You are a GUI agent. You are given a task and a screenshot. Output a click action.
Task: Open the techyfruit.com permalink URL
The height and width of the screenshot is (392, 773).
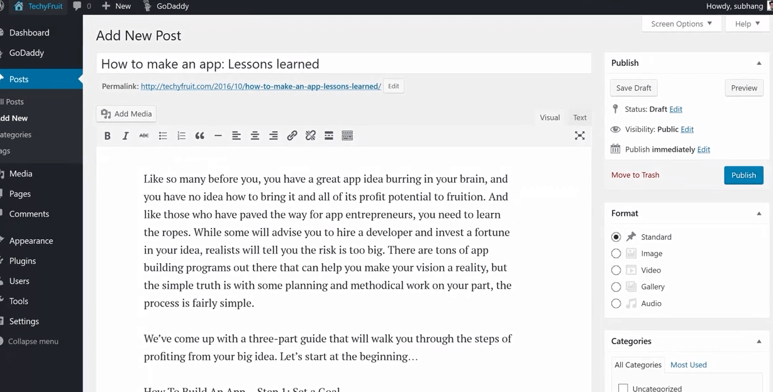click(261, 86)
